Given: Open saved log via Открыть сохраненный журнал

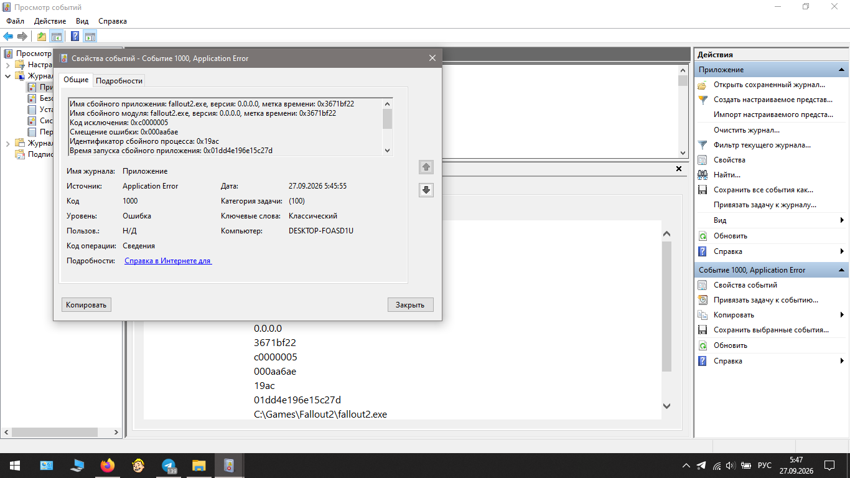Looking at the screenshot, I should [769, 85].
